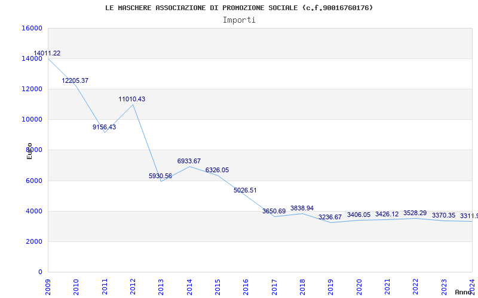Click the Euro axis label
Screen dimensions: 478x298
29,151
